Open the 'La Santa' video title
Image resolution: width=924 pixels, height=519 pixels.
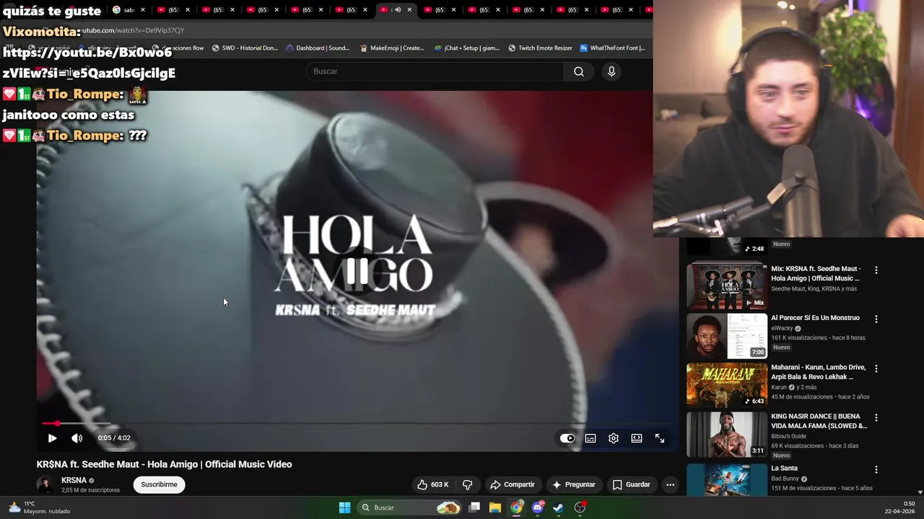784,469
